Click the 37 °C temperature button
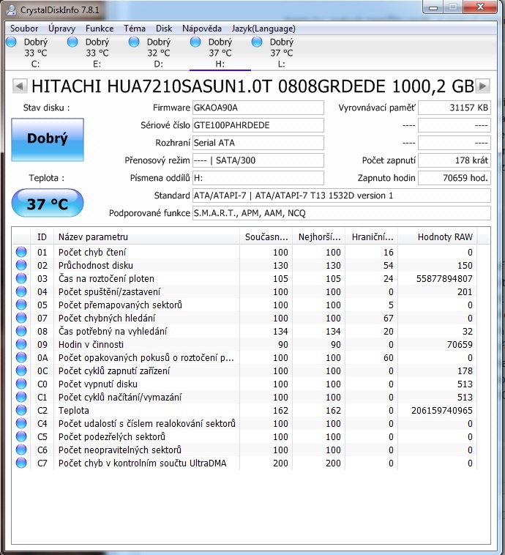 click(48, 203)
